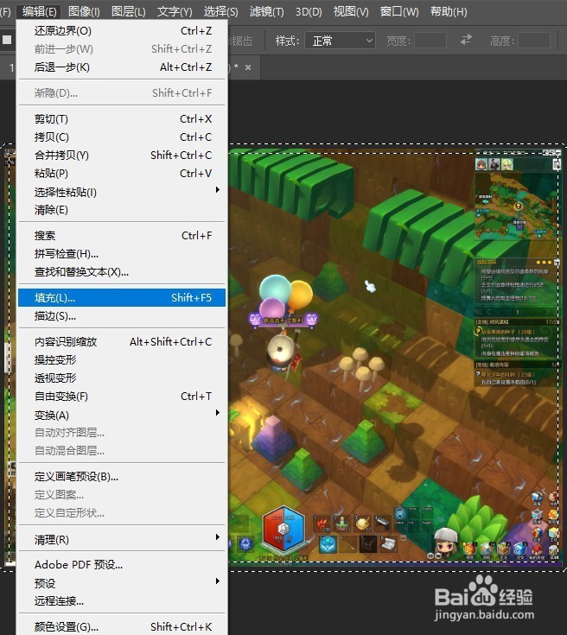This screenshot has width=567, height=635.
Task: Open 颜色设置(G)... entry
Action: point(122,626)
